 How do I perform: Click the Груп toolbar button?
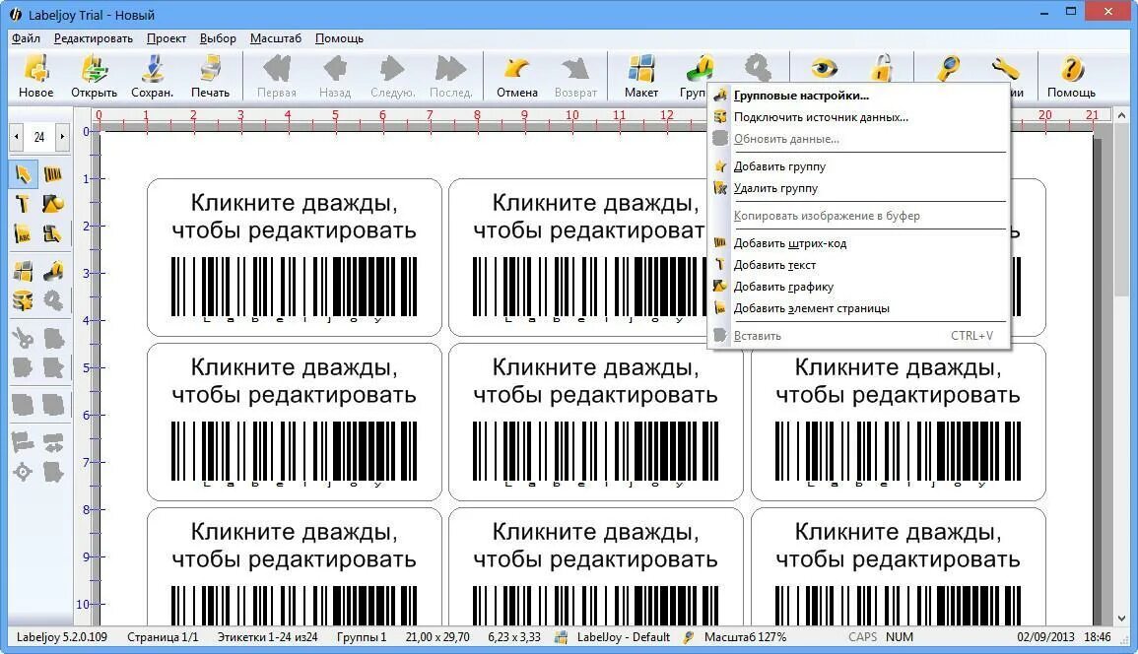(x=696, y=76)
